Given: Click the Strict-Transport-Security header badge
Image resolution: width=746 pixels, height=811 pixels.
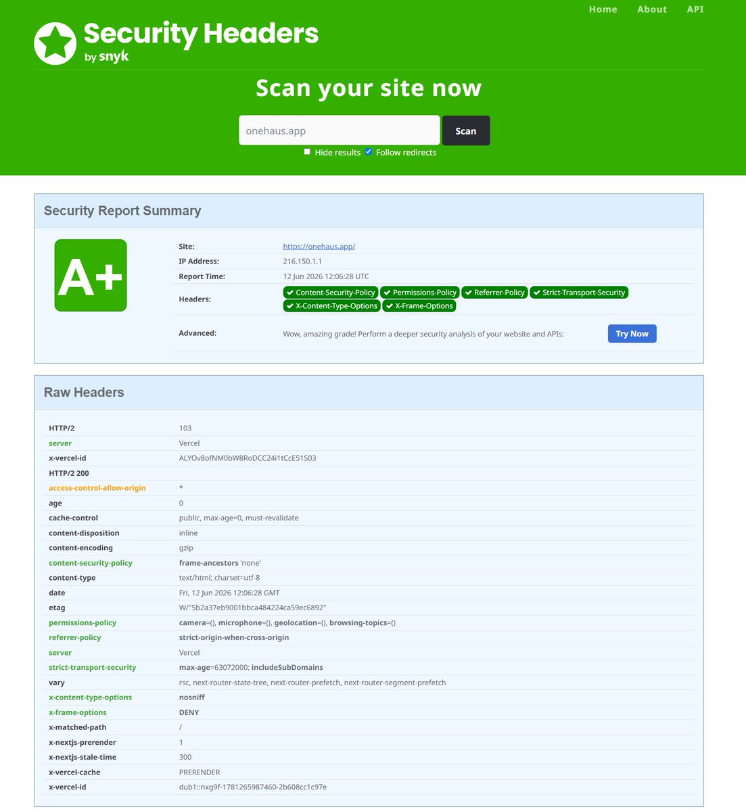Looking at the screenshot, I should tap(579, 293).
